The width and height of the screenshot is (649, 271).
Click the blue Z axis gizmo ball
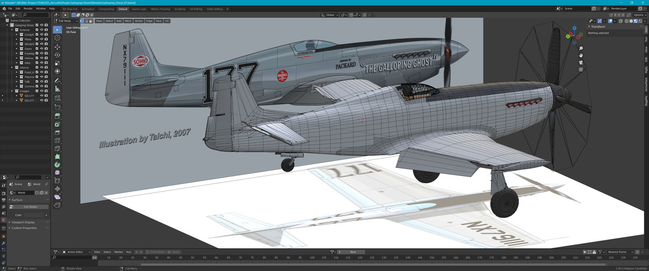(x=574, y=29)
